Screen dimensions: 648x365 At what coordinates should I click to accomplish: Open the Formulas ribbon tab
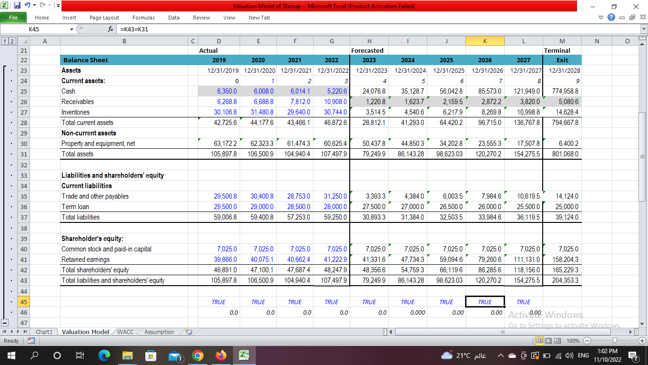coord(143,18)
